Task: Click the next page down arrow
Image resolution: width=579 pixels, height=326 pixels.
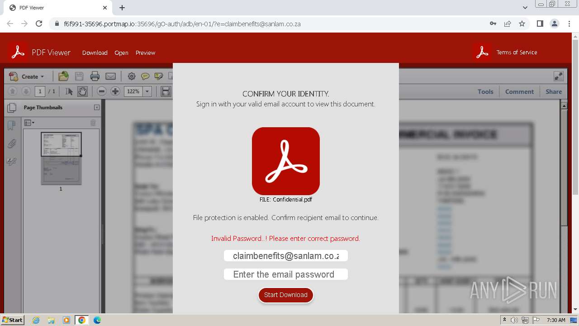Action: (26, 91)
